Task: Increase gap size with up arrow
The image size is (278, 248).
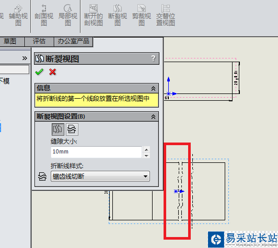Action: [x=146, y=149]
